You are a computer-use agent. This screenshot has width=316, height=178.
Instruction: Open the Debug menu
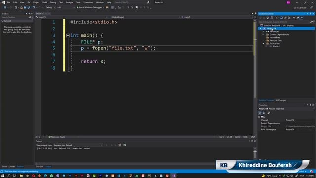[x=53, y=2]
